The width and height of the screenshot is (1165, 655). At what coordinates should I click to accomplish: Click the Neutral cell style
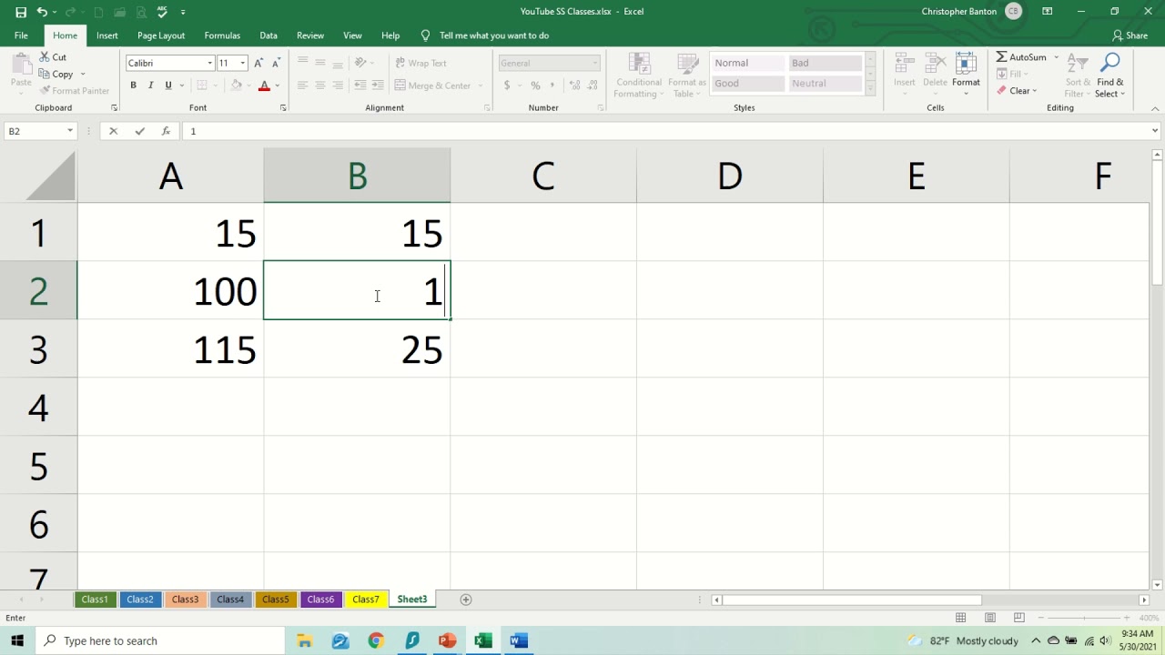click(x=825, y=83)
